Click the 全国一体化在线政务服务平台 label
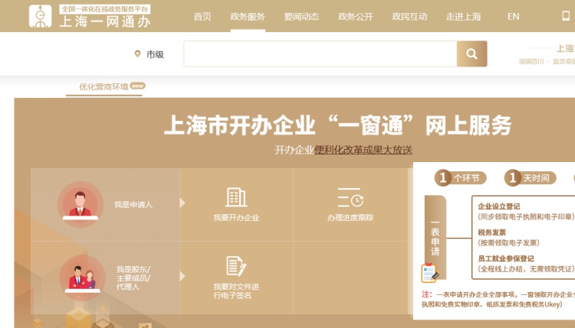575x328 pixels. click(x=105, y=9)
